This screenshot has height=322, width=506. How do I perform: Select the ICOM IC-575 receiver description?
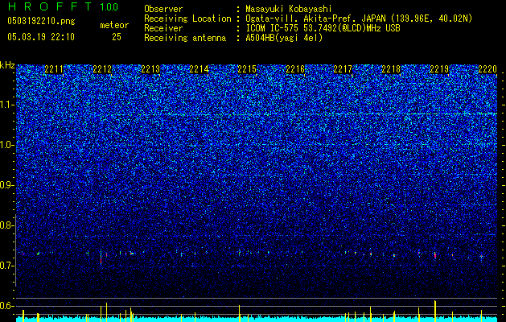(323, 28)
